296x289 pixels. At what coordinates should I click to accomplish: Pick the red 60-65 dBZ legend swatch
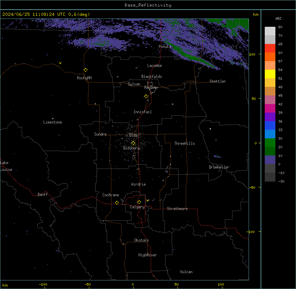click(x=270, y=48)
